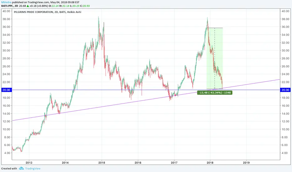292x172 pixels.
Task: Select the BATS:PPC ticker symbol text
Action: click(x=7, y=6)
